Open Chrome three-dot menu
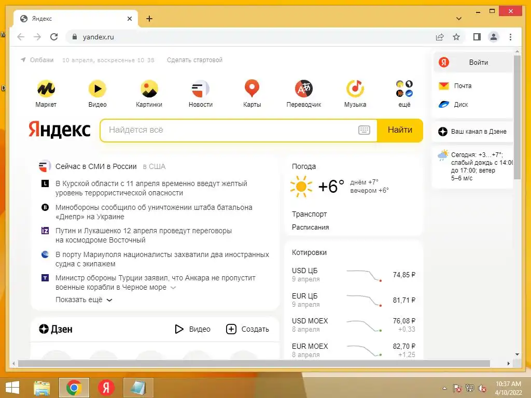Viewport: 531px width, 398px height. point(510,37)
